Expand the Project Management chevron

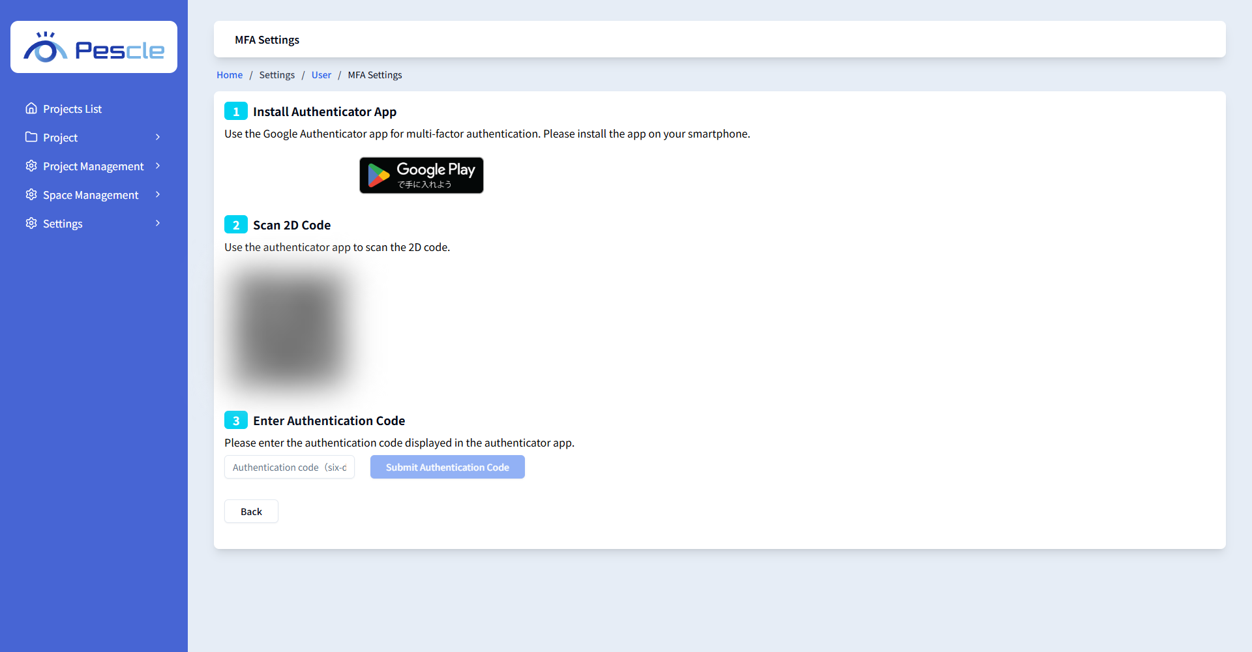(158, 166)
